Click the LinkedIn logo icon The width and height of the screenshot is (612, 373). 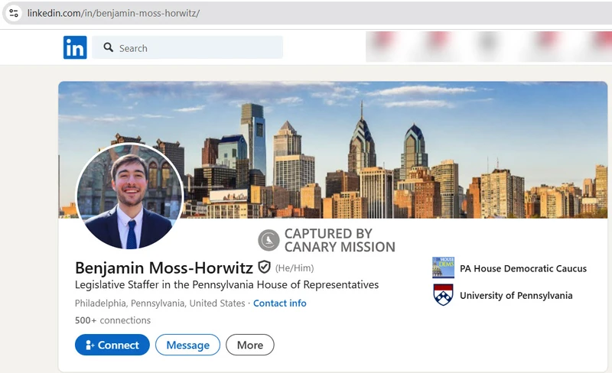[x=75, y=47]
